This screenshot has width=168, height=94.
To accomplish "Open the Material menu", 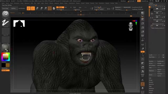I will (47, 3).
